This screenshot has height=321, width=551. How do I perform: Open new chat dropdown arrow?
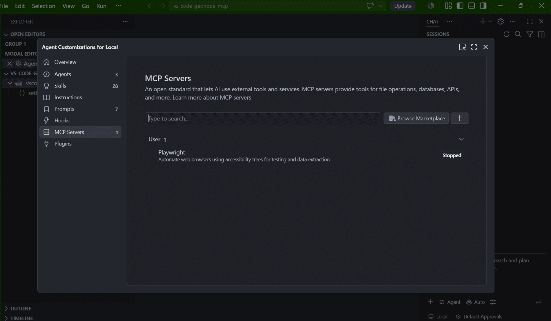[x=490, y=21]
